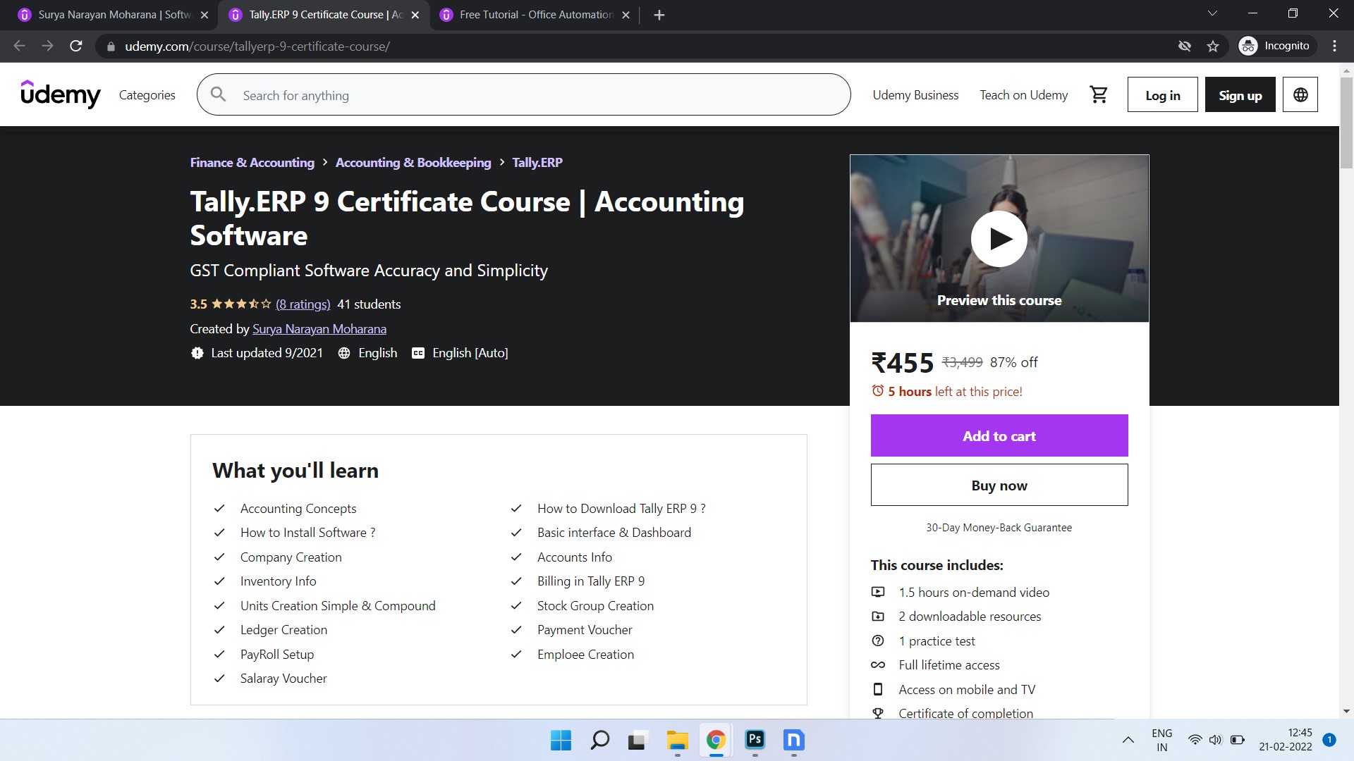Click 'Billing in Tally ERP 9' item

591,581
